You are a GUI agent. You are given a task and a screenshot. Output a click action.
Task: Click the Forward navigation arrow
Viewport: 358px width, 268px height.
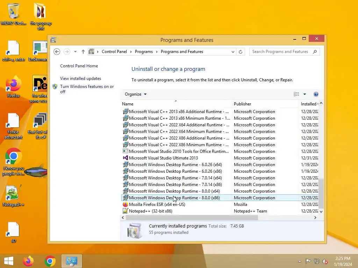(x=67, y=52)
